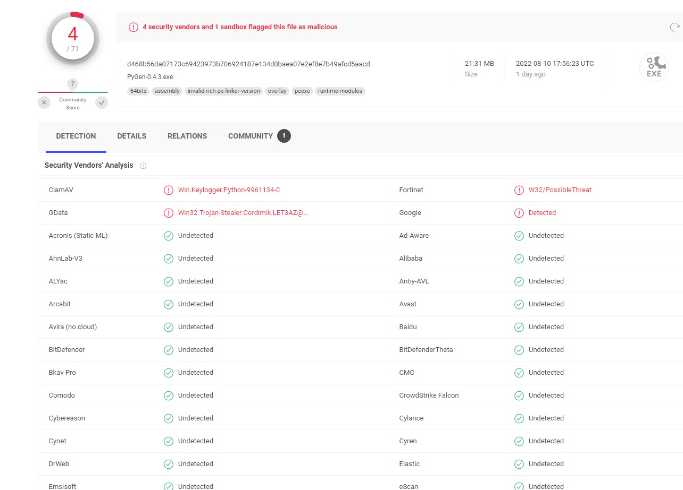Click the invalid-rich-pe-linker-version tag
The width and height of the screenshot is (683, 490).
pyautogui.click(x=224, y=91)
